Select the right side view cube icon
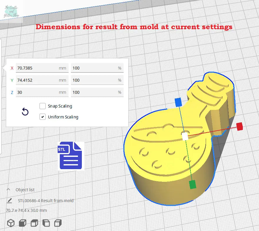259x231 pixels. click(58, 223)
